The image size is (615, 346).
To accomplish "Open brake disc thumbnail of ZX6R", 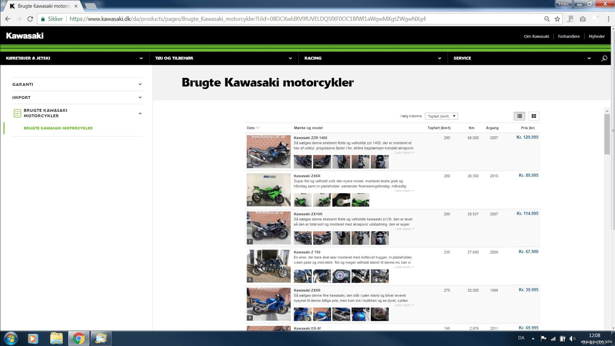I will coord(341,200).
